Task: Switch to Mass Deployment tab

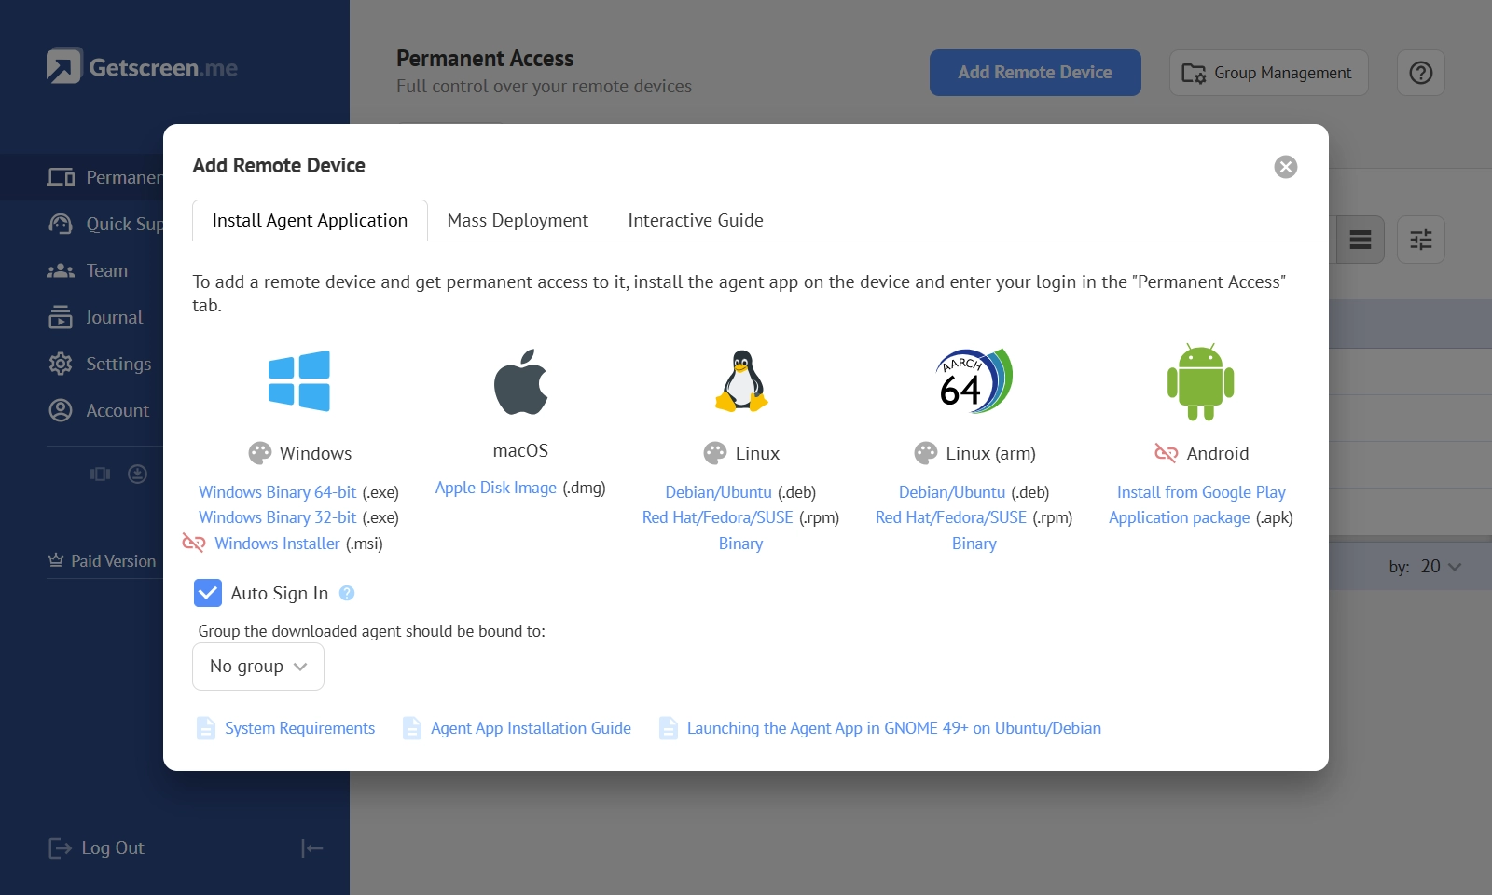Action: click(x=518, y=221)
